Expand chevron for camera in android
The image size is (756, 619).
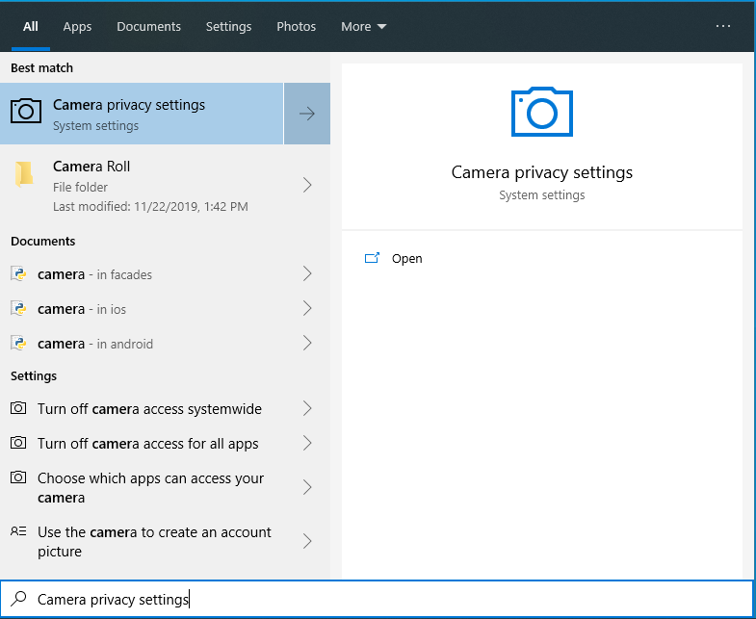[307, 343]
